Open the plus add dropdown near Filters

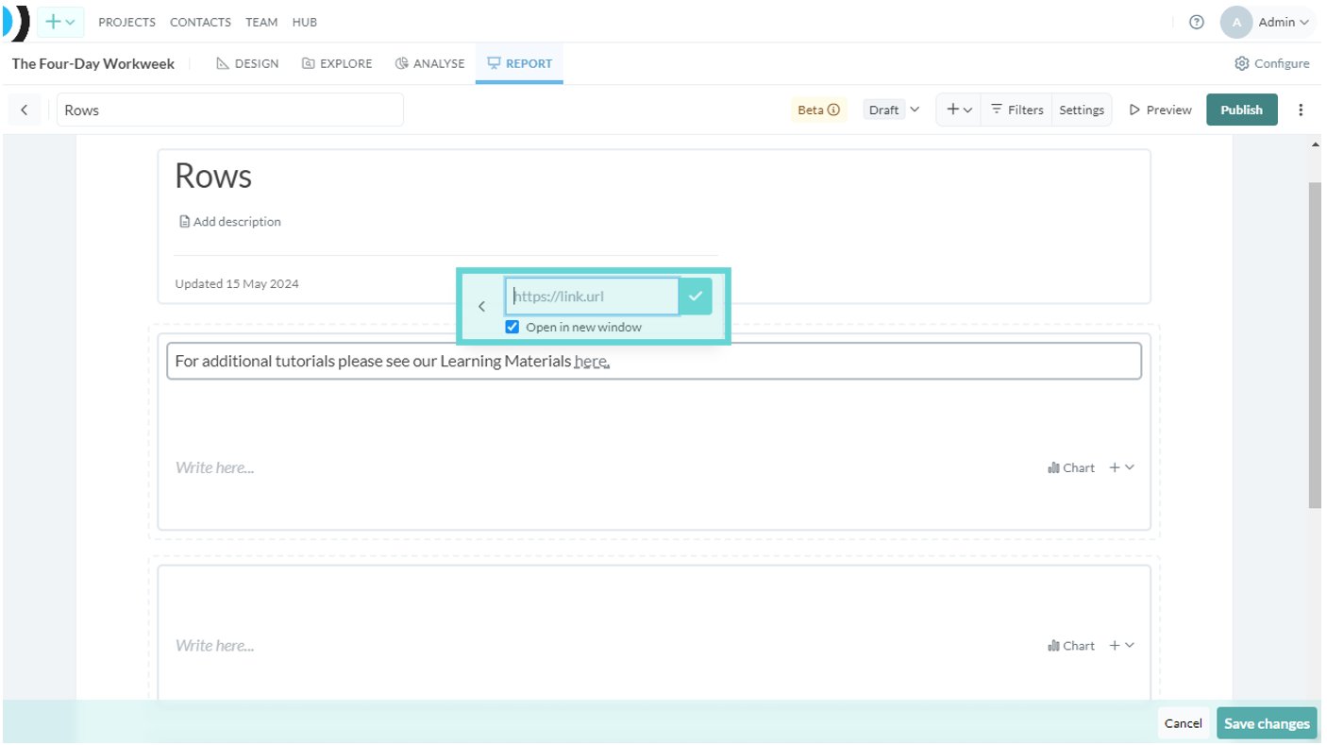point(959,110)
